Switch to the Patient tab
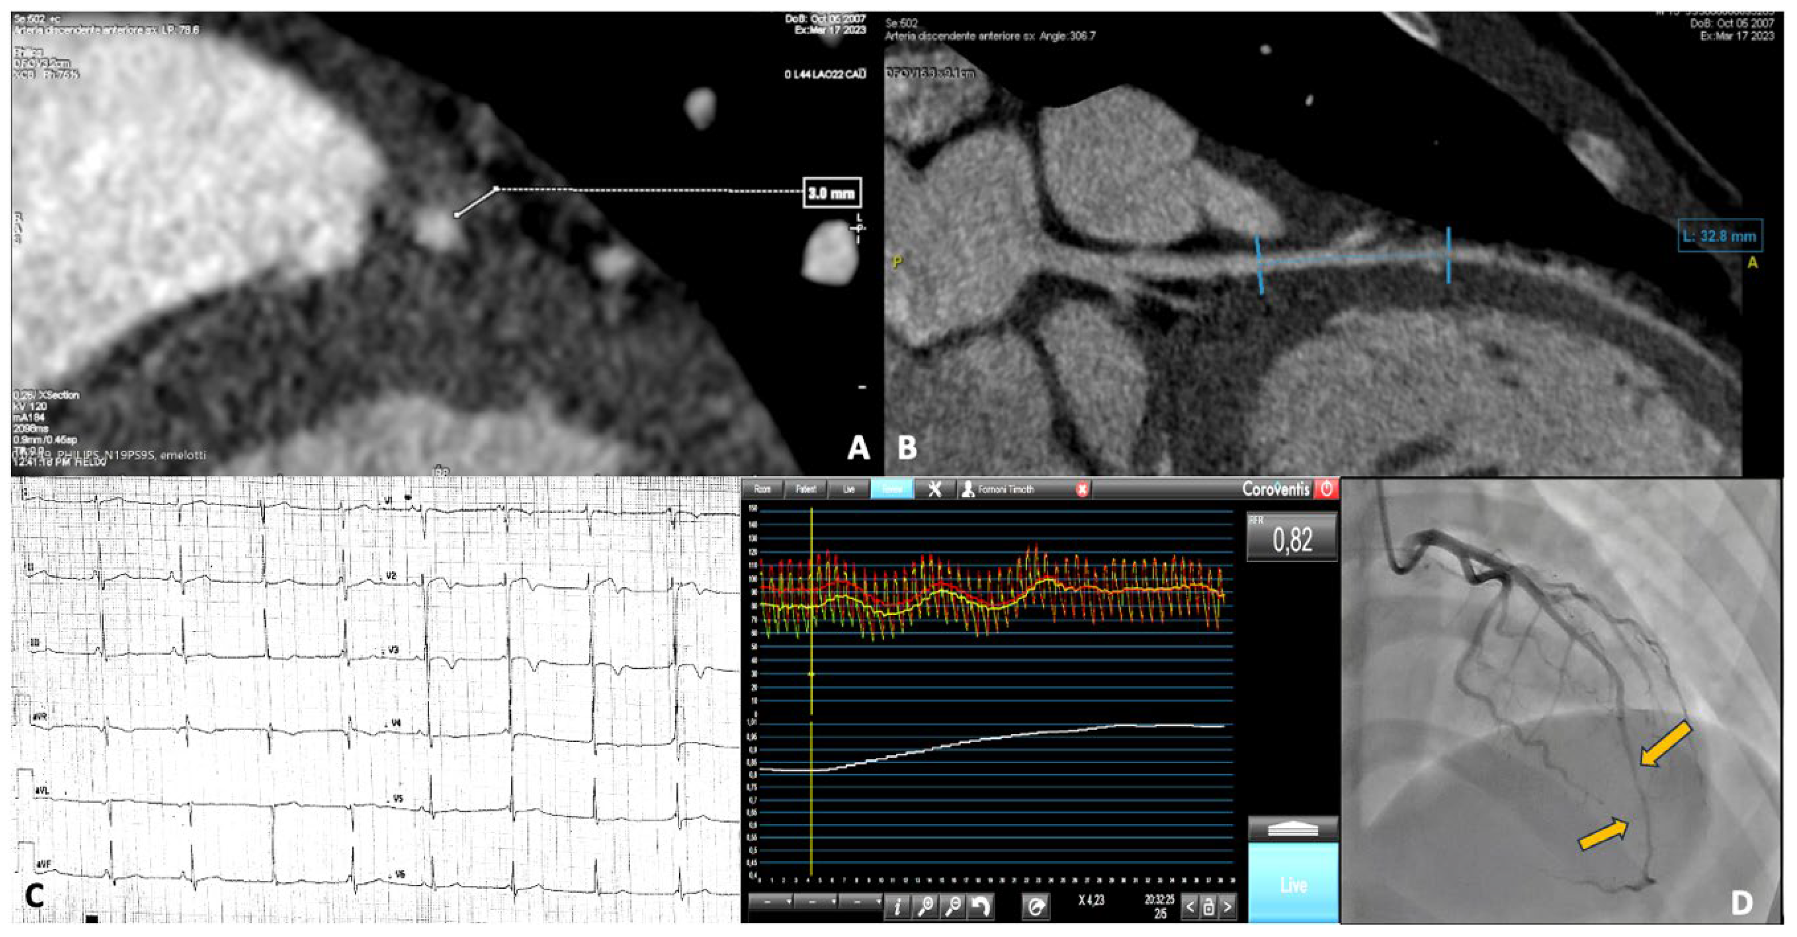The image size is (1797, 937). point(806,490)
